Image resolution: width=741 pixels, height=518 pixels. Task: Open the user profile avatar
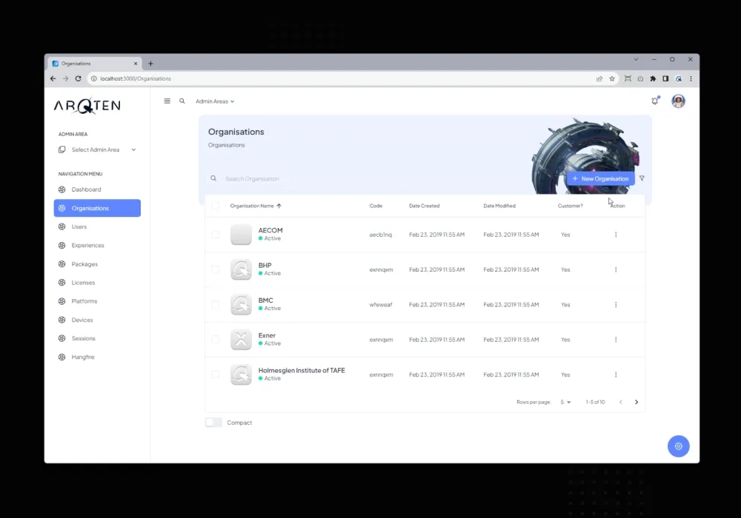coord(678,101)
